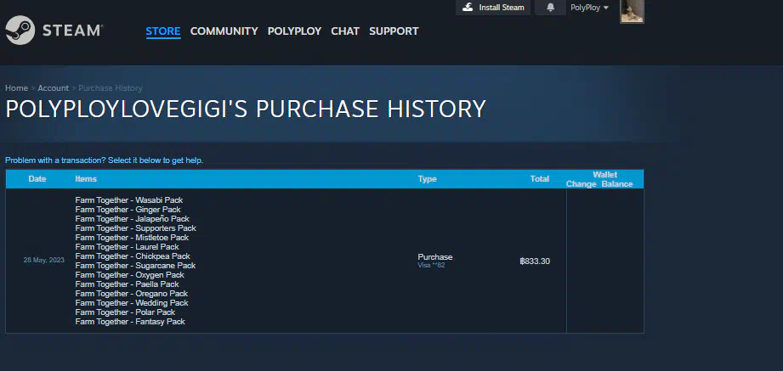Click the Home breadcrumb link
Viewport: 783px width, 371px height.
pyautogui.click(x=16, y=88)
